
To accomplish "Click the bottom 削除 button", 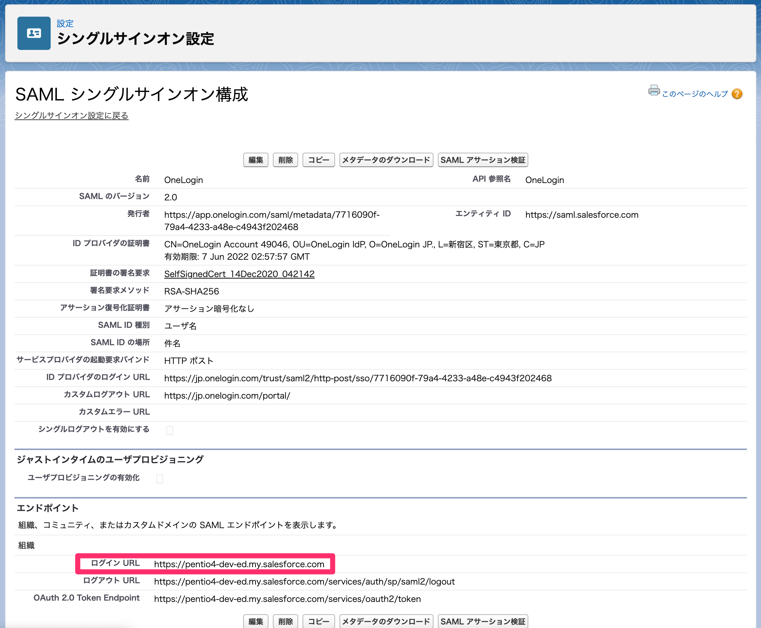I will 286,621.
